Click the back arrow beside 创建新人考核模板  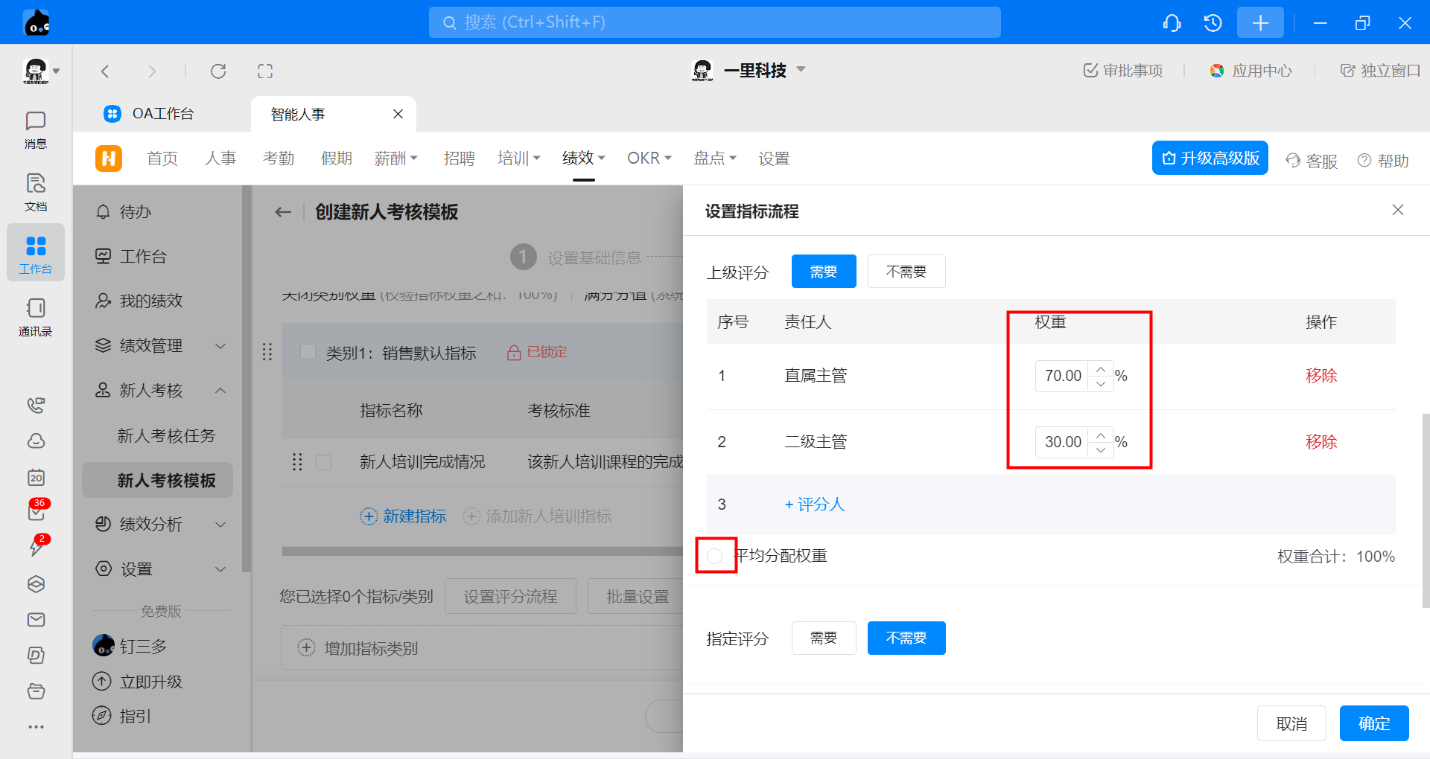(283, 212)
